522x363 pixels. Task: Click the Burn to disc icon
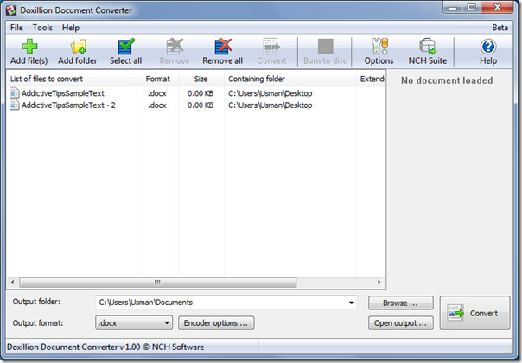coord(325,47)
